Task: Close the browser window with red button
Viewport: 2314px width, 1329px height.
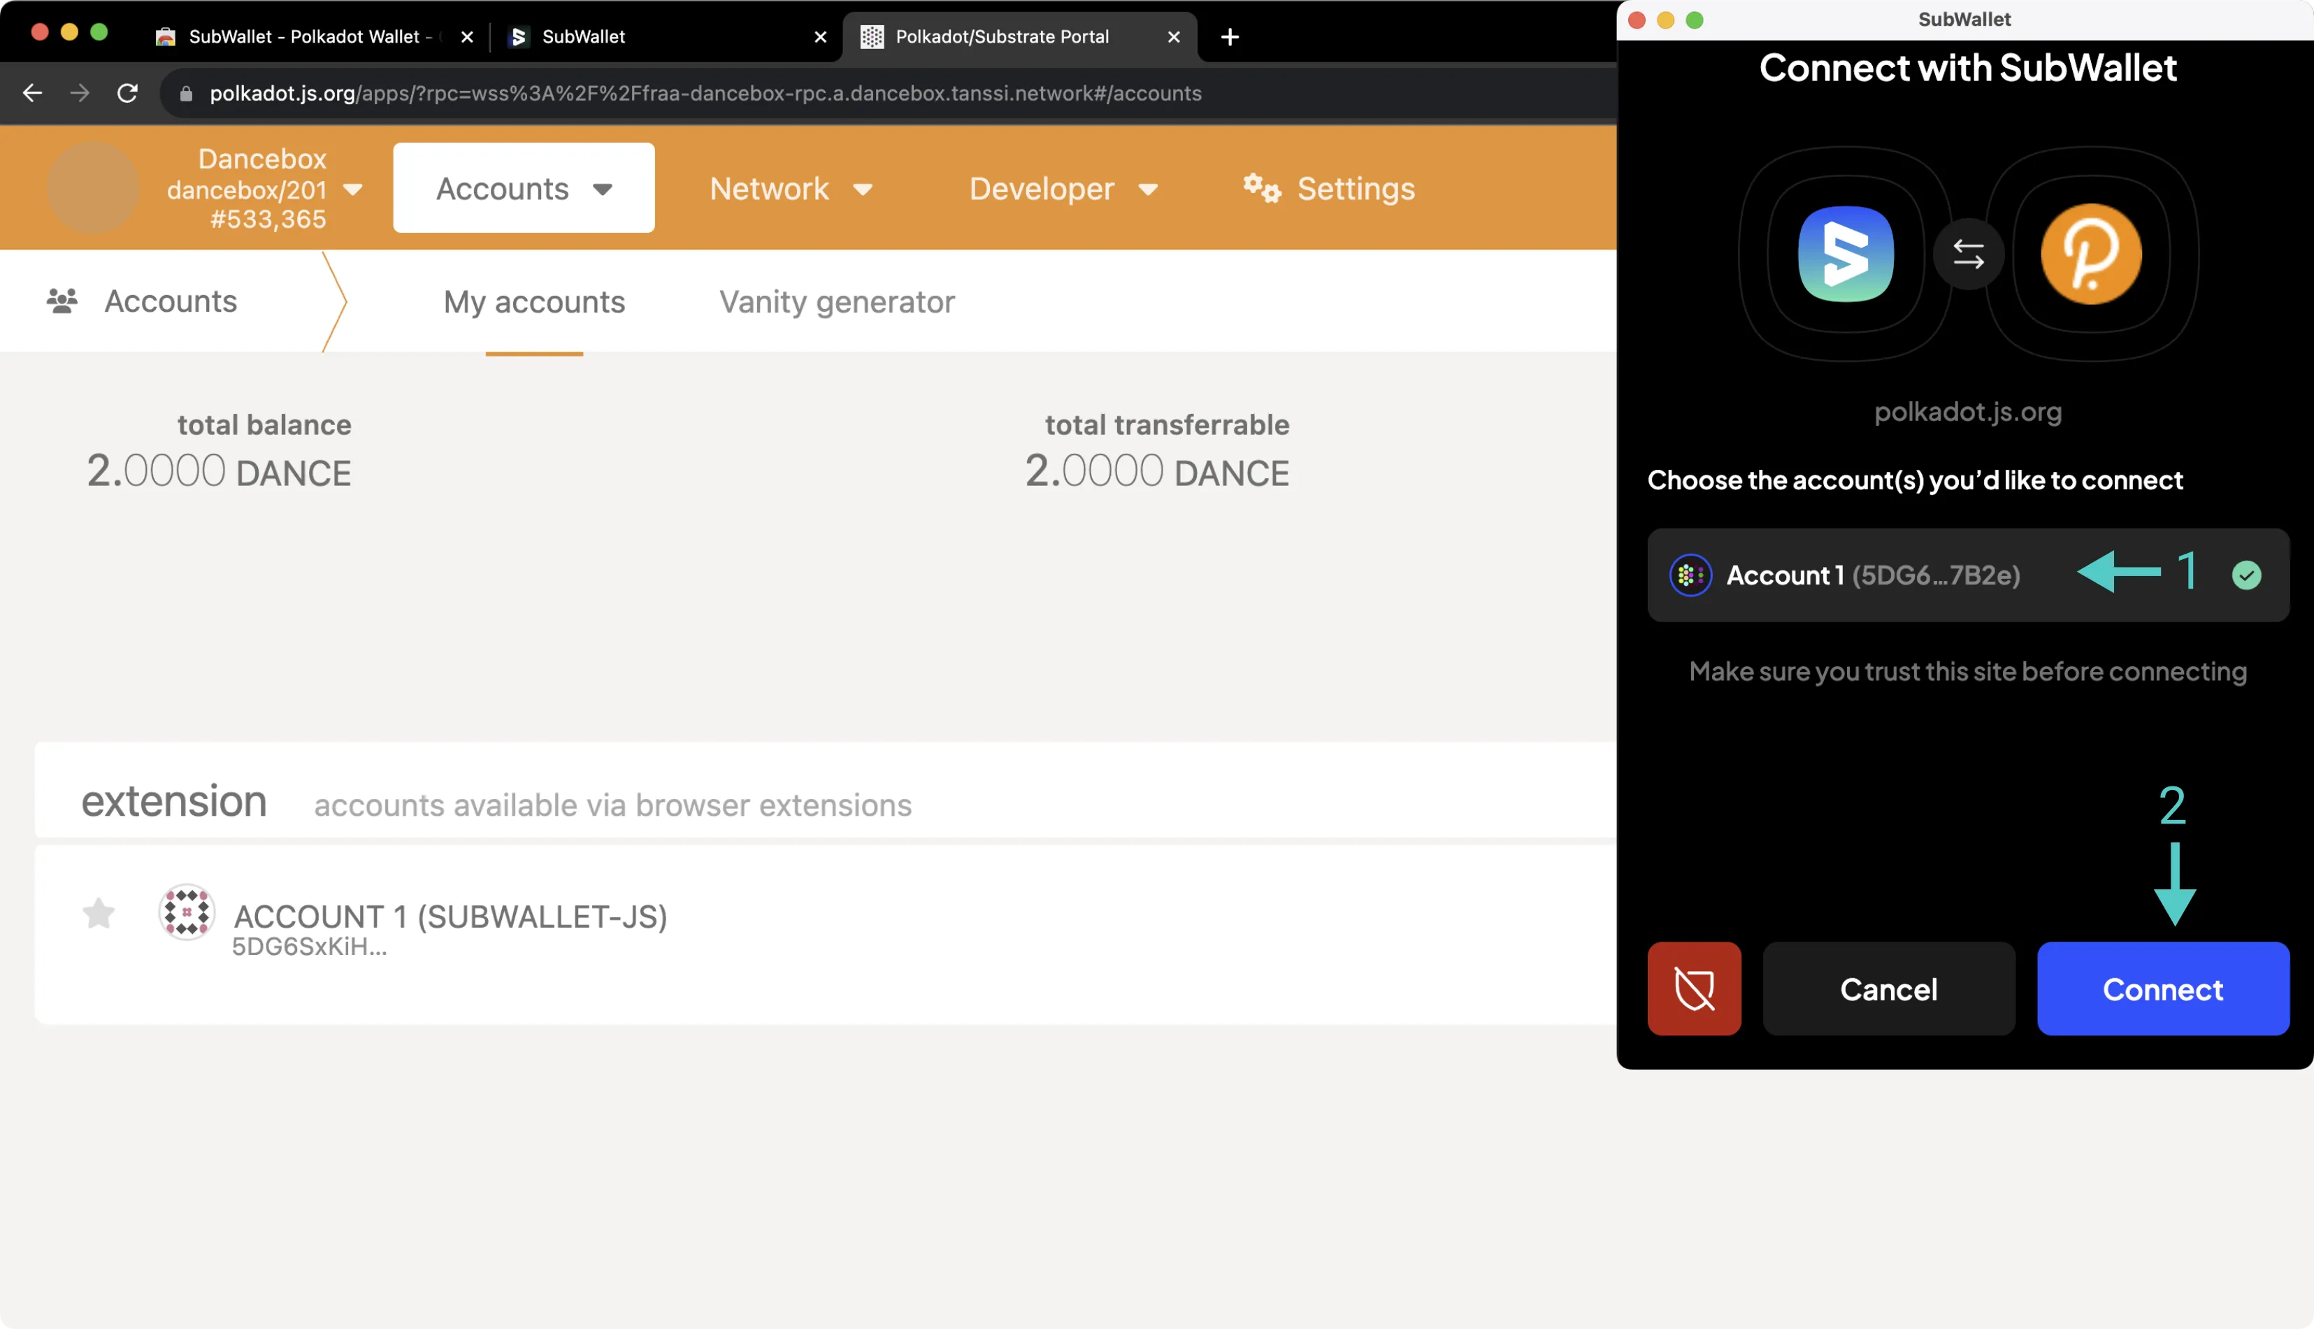Action: point(39,32)
